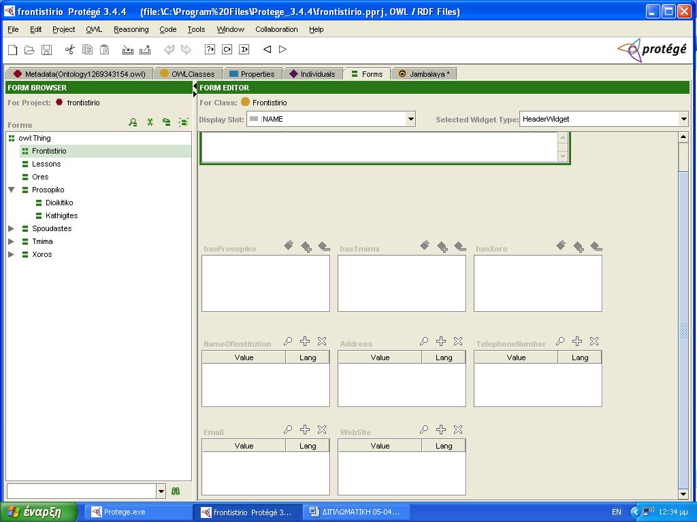Viewport: 697px width, 522px height.
Task: Click the question-mark arrow toolbar icon
Action: [210, 49]
